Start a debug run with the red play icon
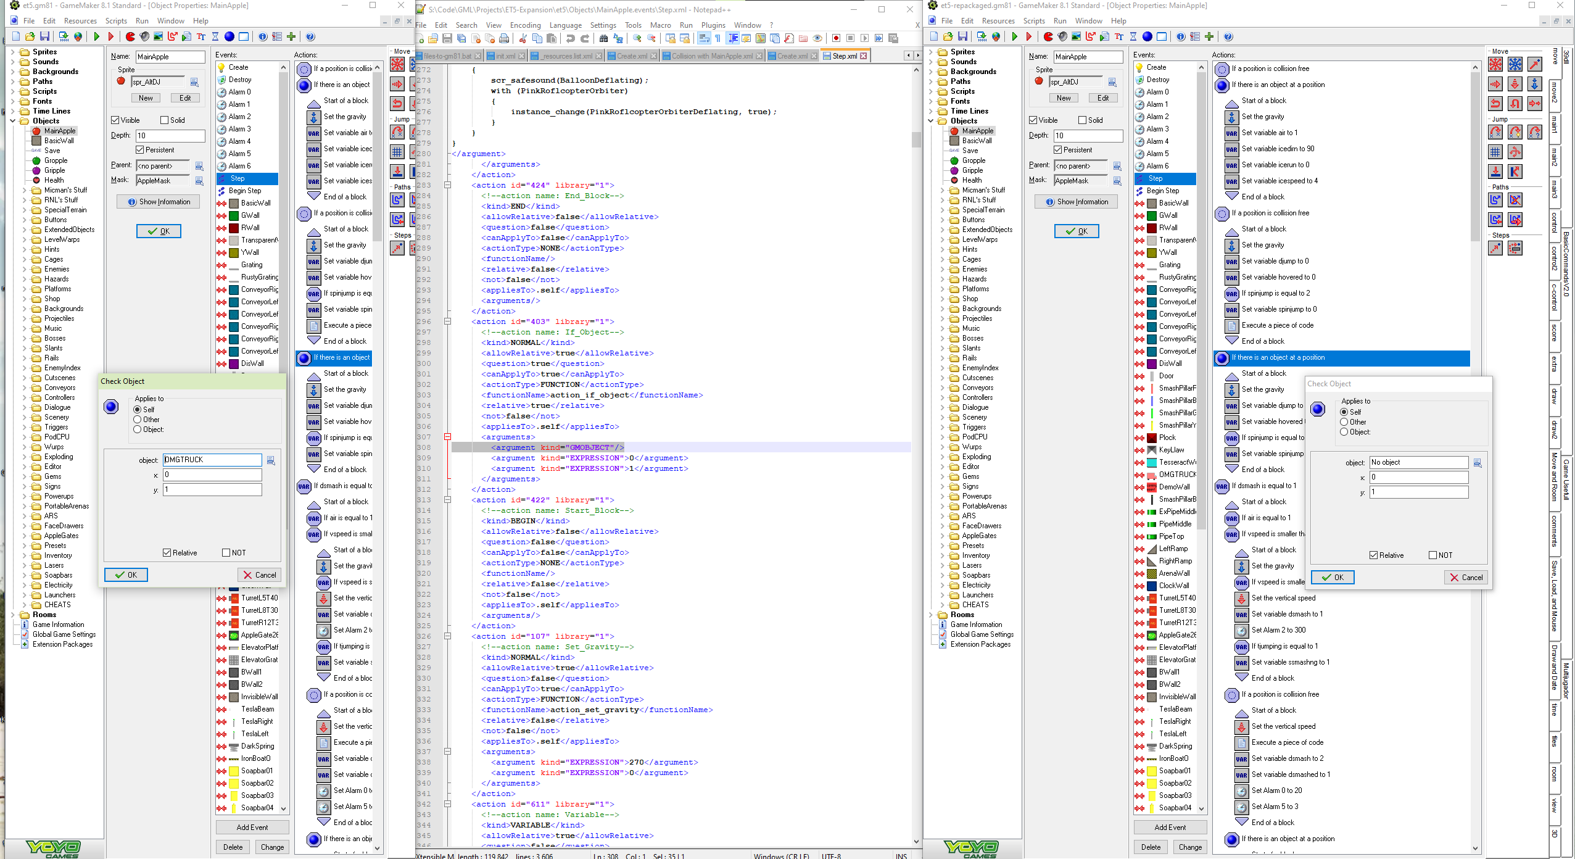The width and height of the screenshot is (1575, 859). tap(111, 36)
